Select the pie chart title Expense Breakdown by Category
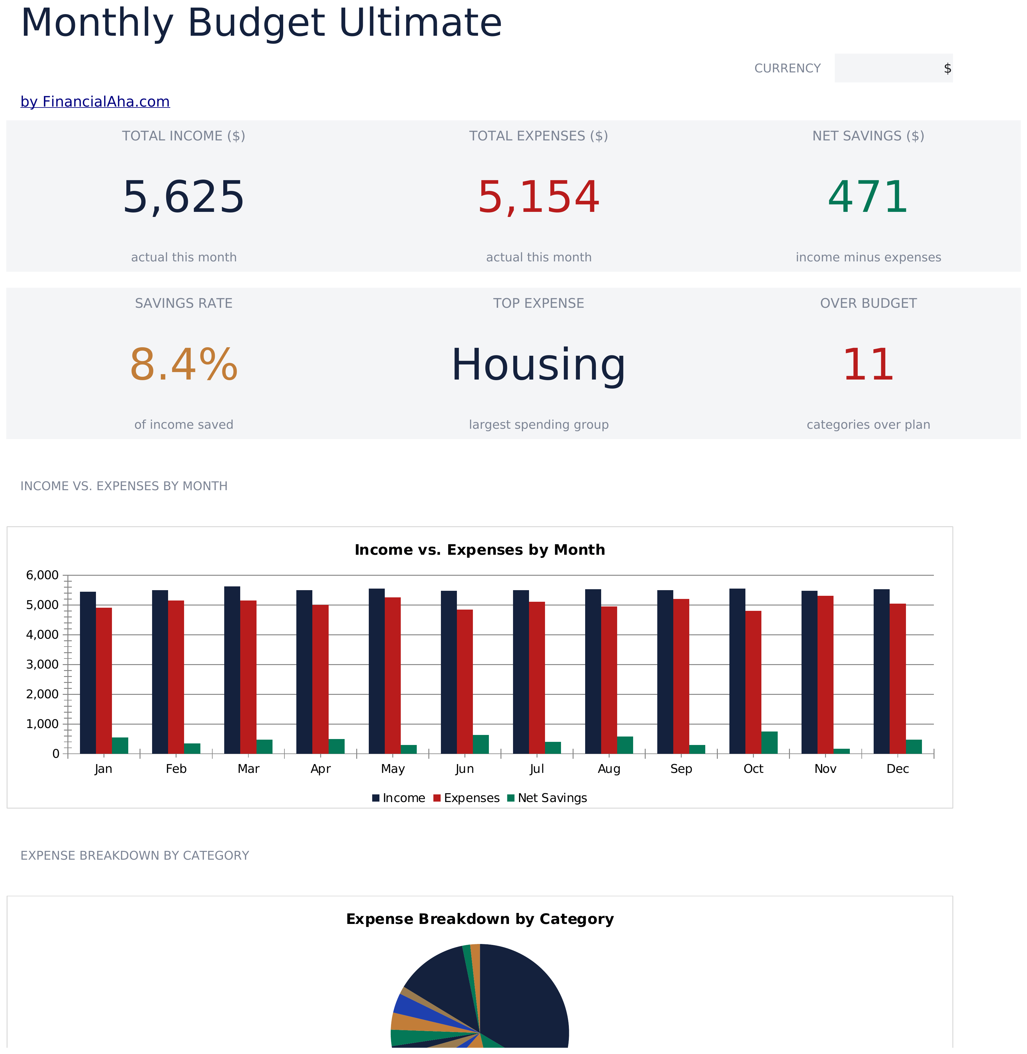 [x=479, y=919]
